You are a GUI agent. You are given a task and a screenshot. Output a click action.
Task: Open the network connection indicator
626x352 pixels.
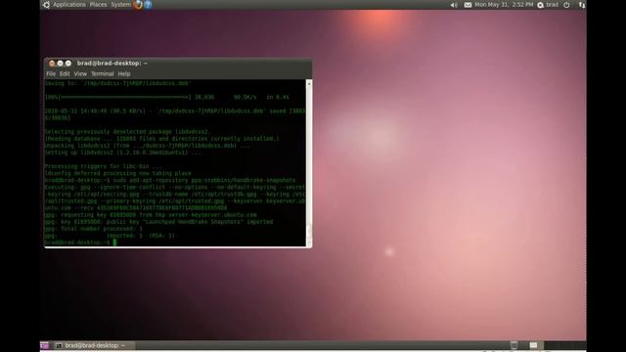click(582, 5)
